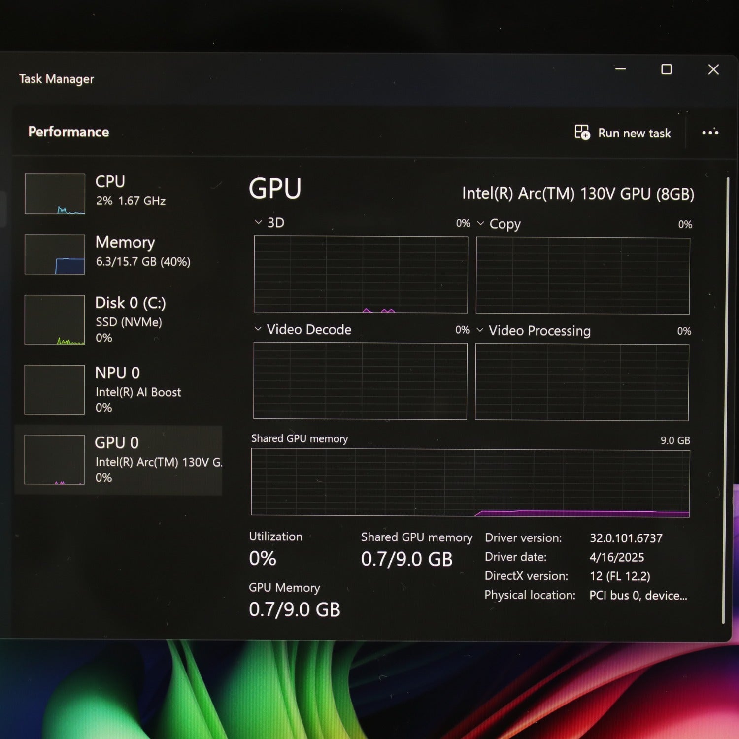739x739 pixels.
Task: Click the Video Decode usage graph
Action: tap(360, 381)
